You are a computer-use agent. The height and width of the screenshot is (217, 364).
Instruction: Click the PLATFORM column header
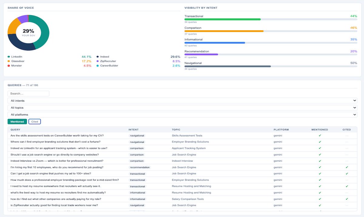click(x=281, y=130)
